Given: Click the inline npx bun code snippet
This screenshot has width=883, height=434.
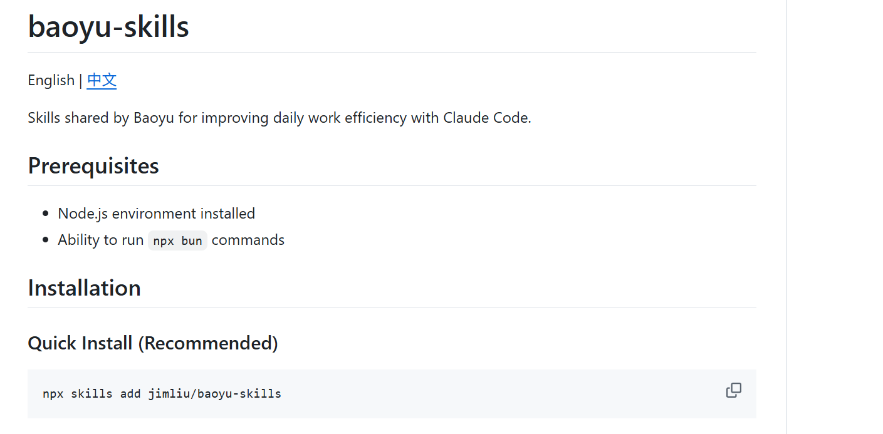Looking at the screenshot, I should point(177,240).
